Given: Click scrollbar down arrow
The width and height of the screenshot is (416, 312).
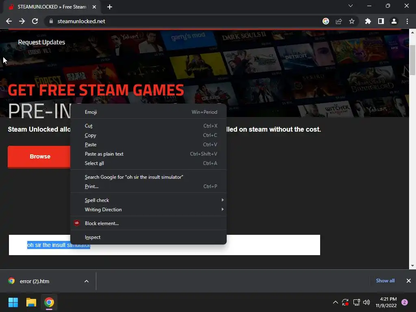Looking at the screenshot, I should click(x=412, y=266).
